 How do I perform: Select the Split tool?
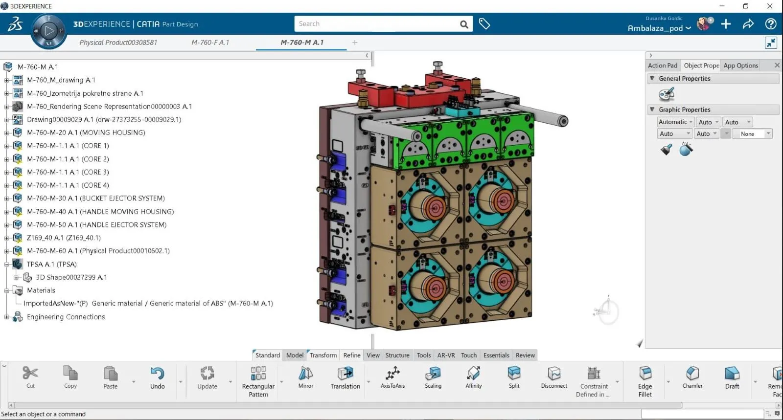tap(514, 374)
